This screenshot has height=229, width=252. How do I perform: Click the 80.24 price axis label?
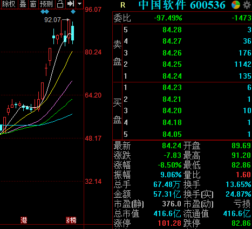(93, 52)
